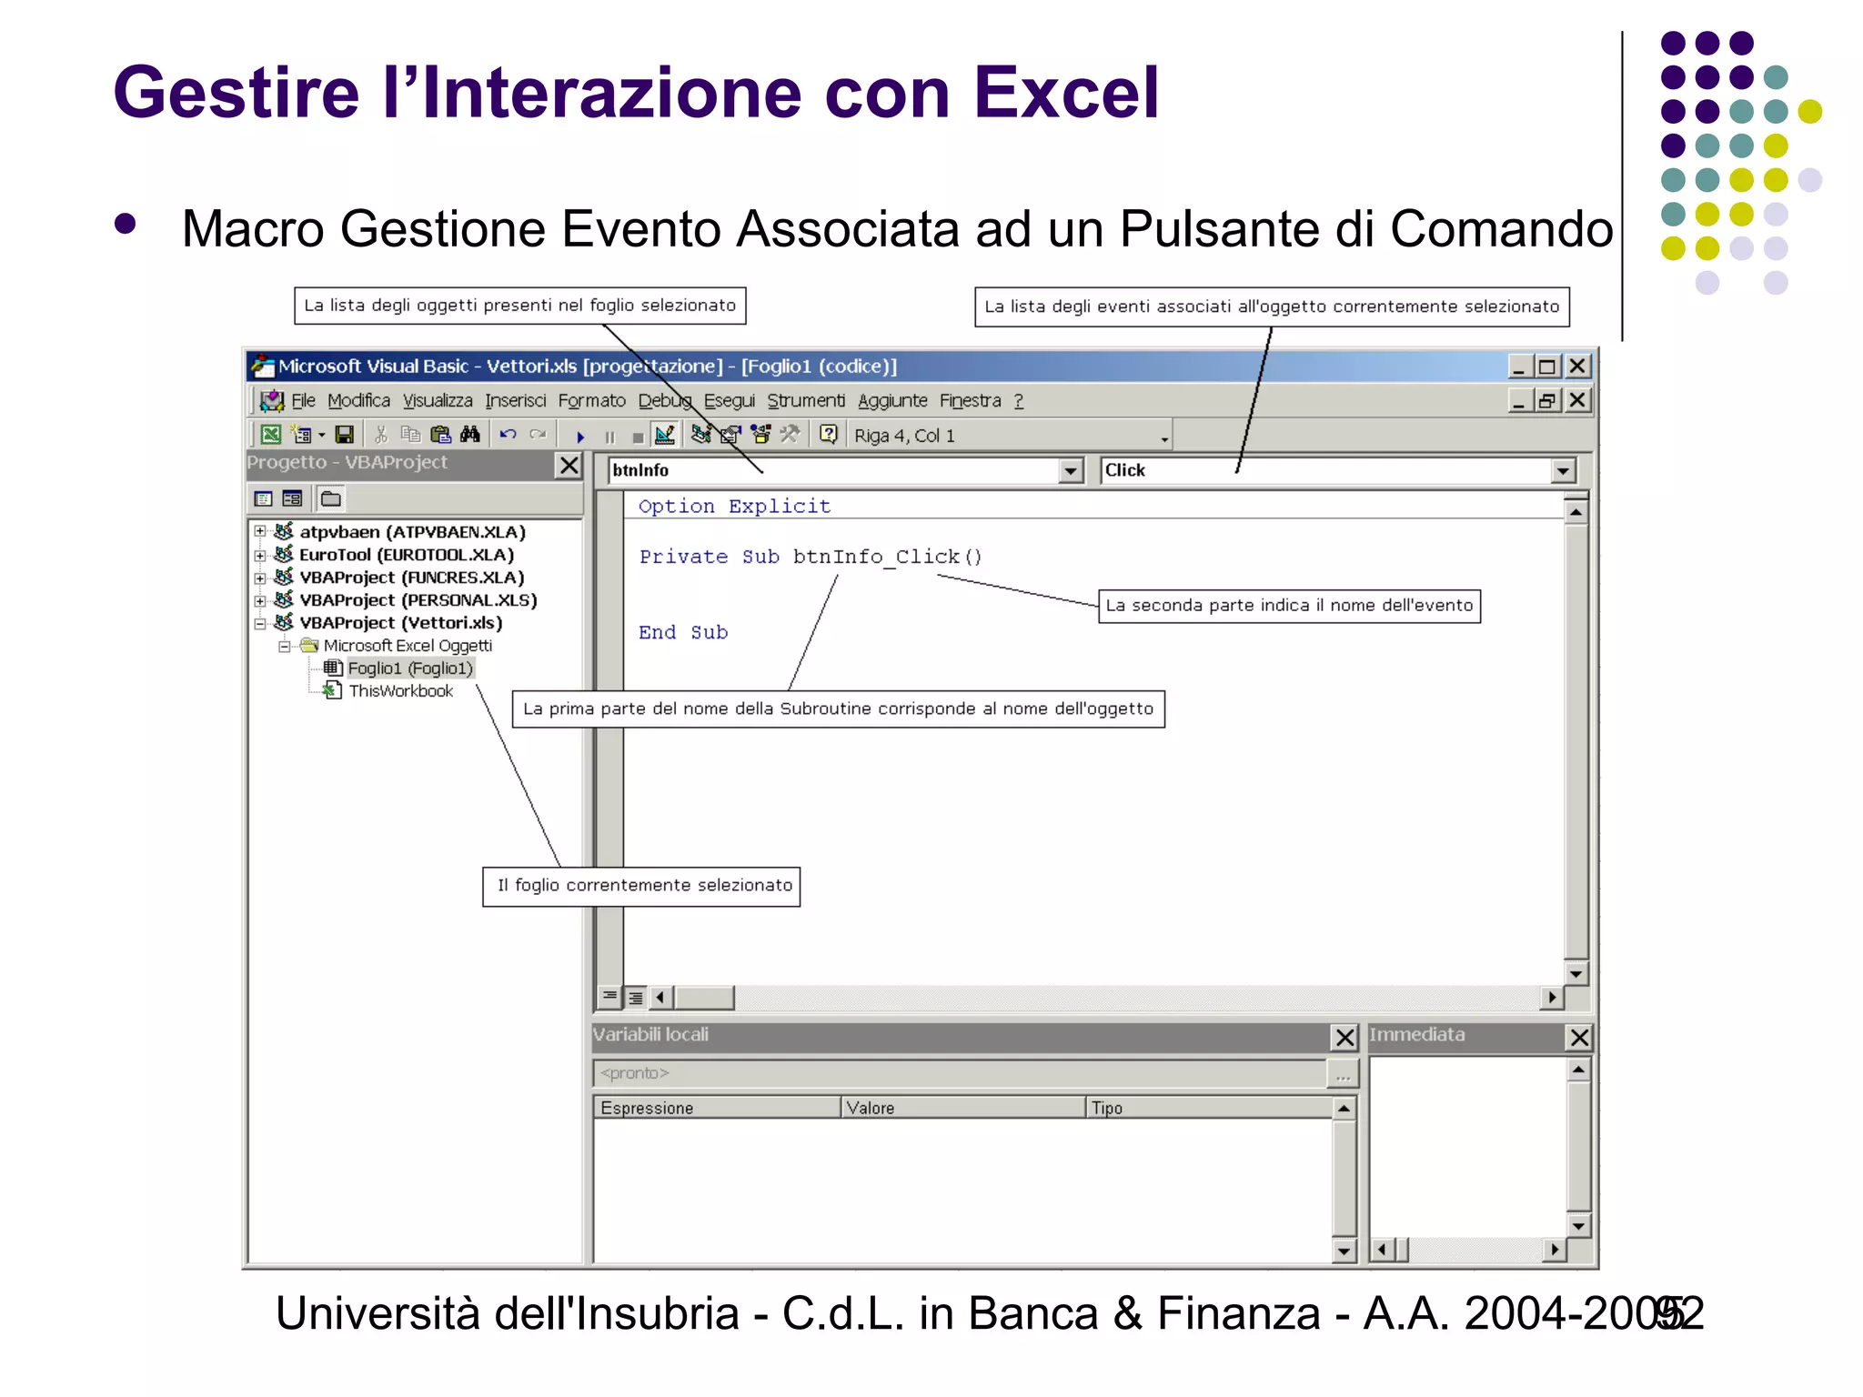The width and height of the screenshot is (1863, 1397).
Task: Click the Tipo column header
Action: pyautogui.click(x=1209, y=1107)
